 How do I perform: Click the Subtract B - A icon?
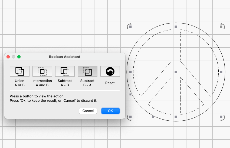[87, 71]
